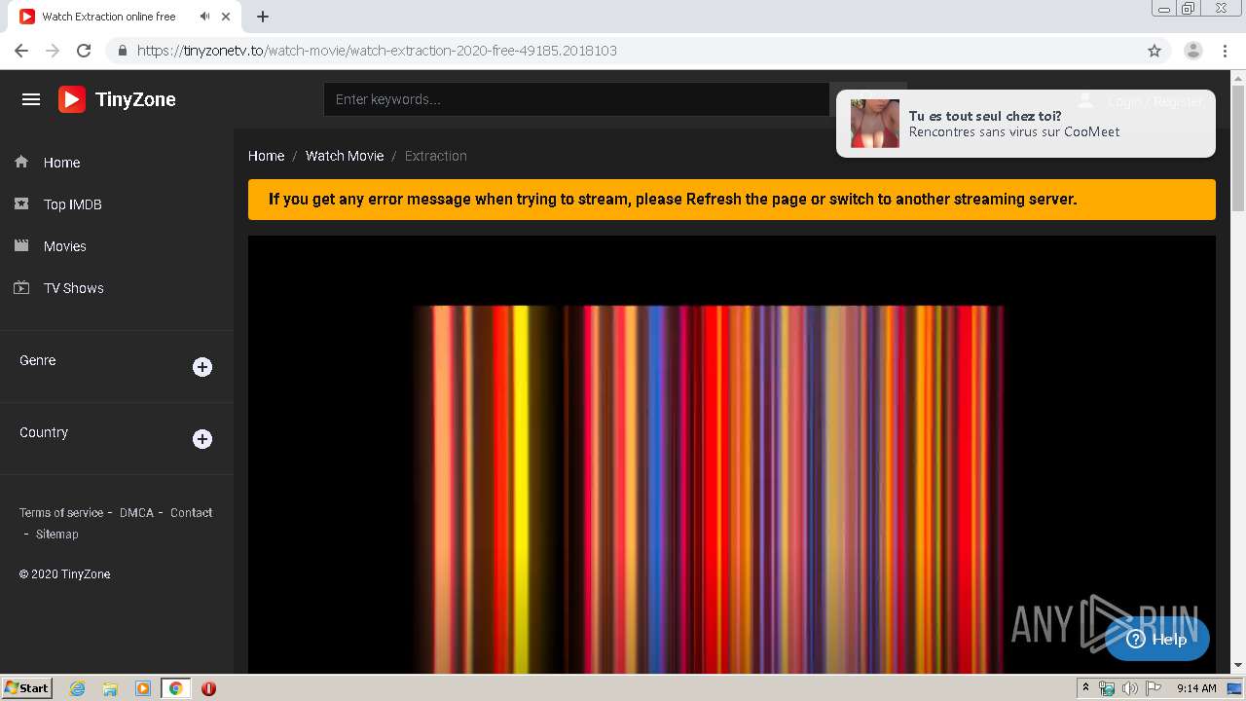
Task: Click the notification thumbnail image
Action: coord(874,124)
